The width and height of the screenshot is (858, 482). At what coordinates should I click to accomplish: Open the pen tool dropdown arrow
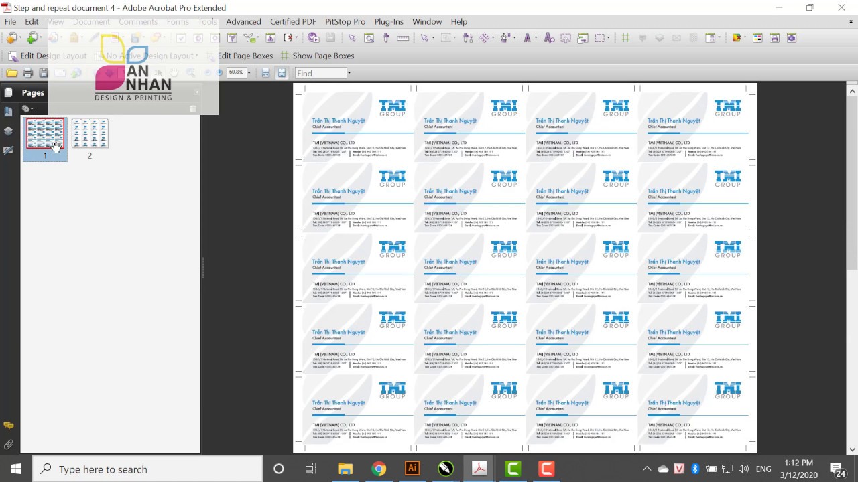click(515, 38)
